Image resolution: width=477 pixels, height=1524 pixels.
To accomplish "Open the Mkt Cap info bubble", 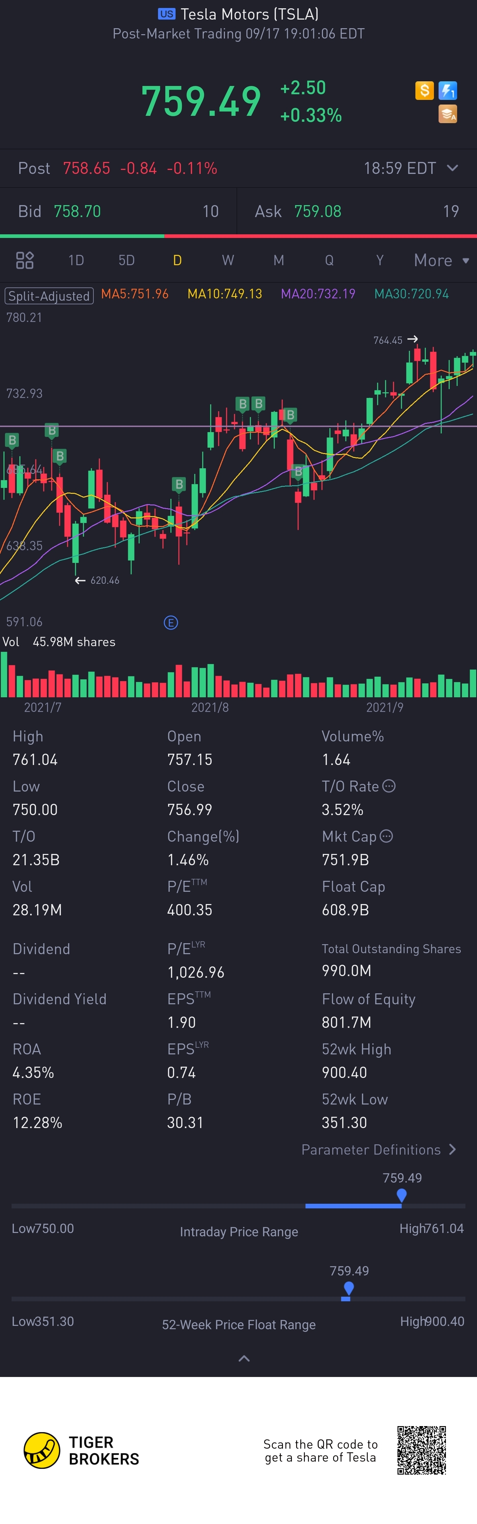I will coord(386,836).
